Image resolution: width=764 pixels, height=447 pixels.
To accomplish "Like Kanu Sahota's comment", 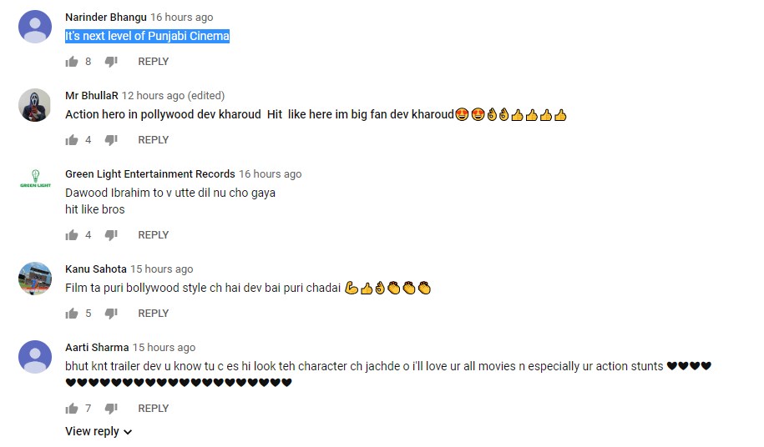I will 72,314.
